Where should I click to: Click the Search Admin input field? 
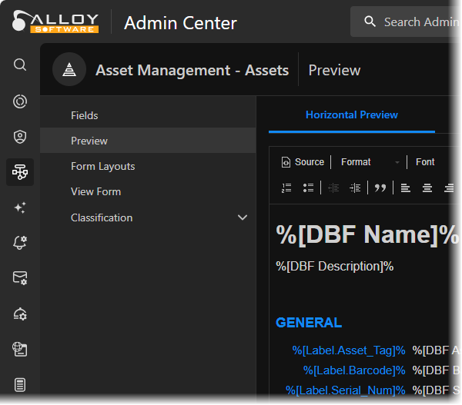[x=420, y=22]
